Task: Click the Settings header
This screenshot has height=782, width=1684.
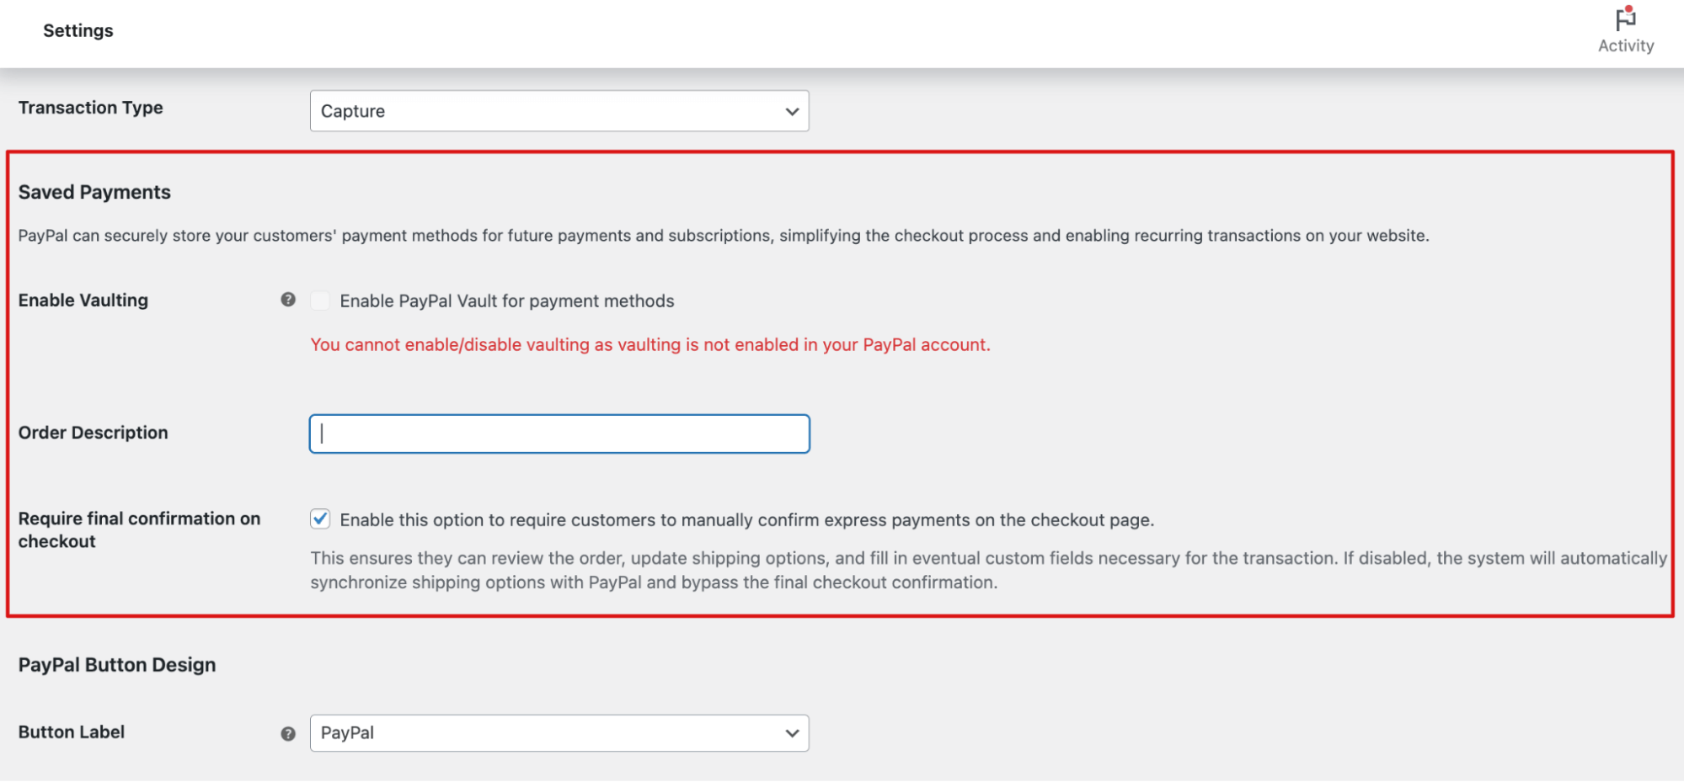Action: click(x=78, y=30)
